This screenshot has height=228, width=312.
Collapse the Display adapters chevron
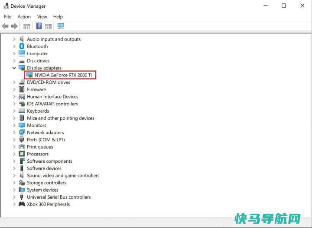(x=14, y=68)
